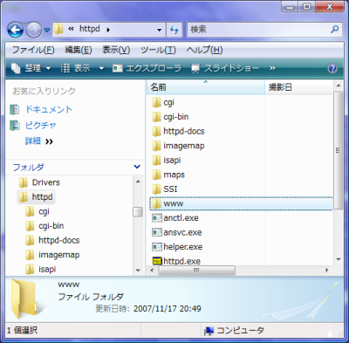This screenshot has width=349, height=343.
Task: Show more toolbar commands chevron
Action: click(272, 68)
